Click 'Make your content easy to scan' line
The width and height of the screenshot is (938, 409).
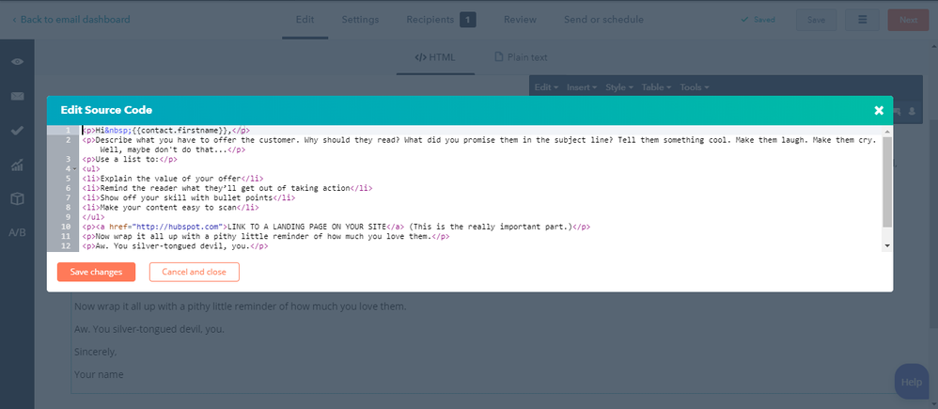point(170,207)
